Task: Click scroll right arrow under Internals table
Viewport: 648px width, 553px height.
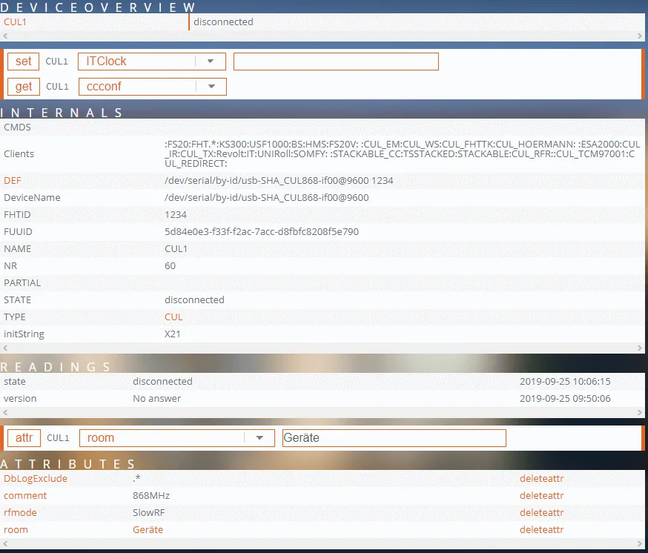Action: (x=640, y=348)
